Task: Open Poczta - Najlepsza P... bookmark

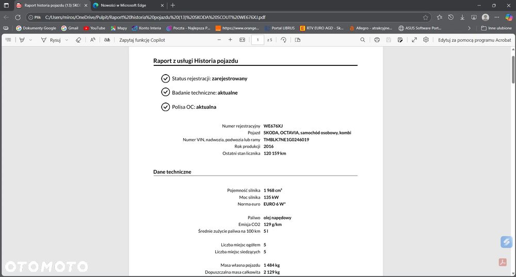Action: tap(188, 28)
